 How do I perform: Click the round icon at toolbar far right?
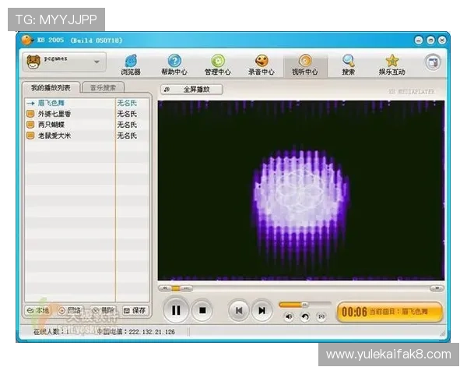click(x=432, y=62)
